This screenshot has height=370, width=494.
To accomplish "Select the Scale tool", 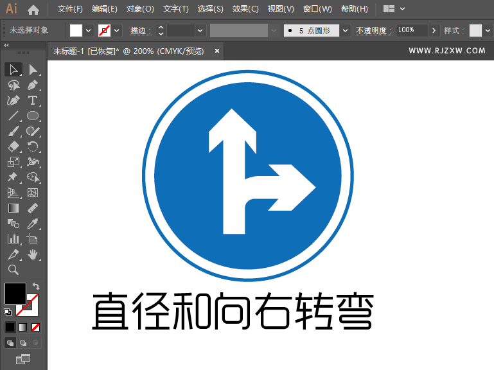I will (x=13, y=162).
